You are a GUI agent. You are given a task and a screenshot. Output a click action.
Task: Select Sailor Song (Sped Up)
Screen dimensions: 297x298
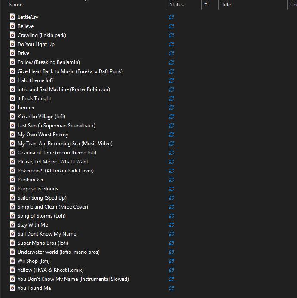[42, 198]
